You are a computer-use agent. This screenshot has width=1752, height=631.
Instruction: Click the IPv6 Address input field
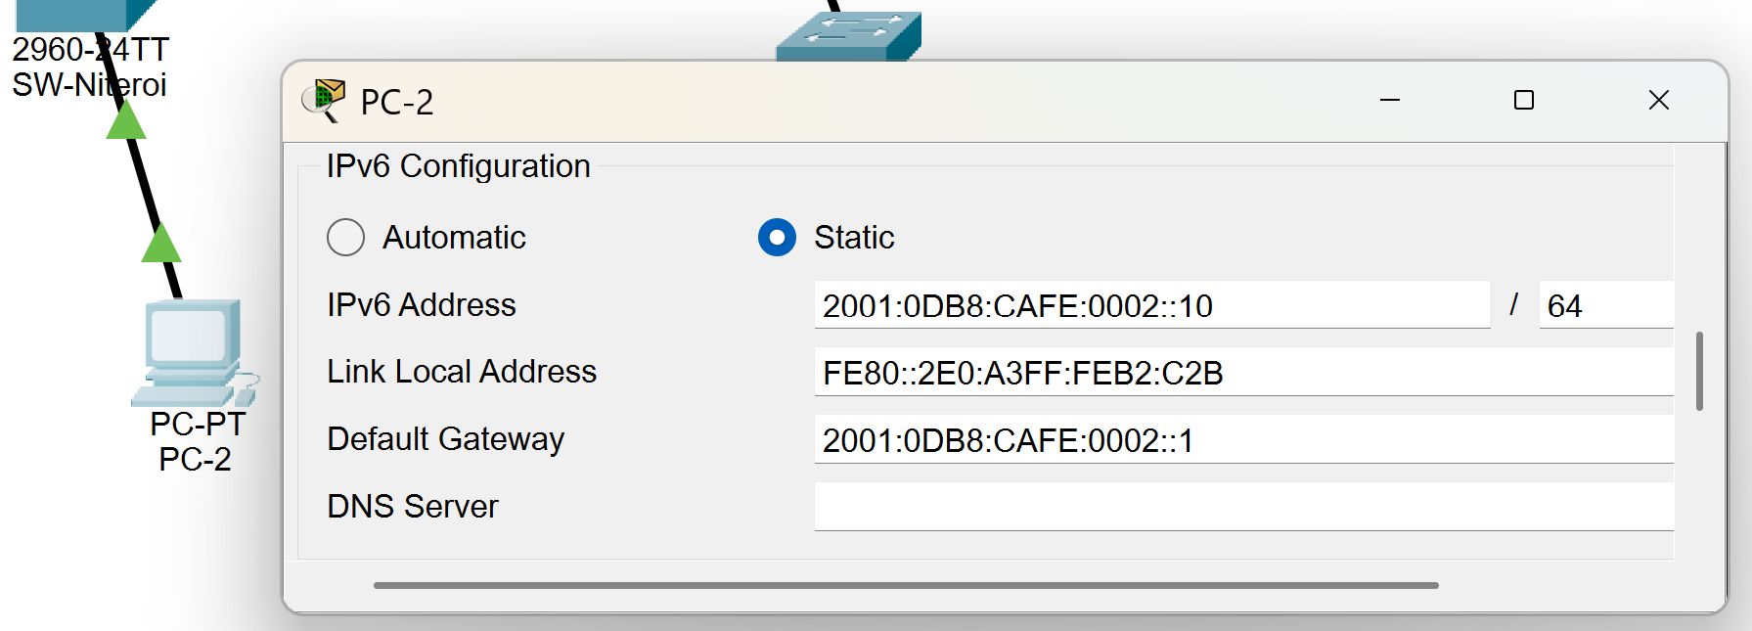1150,305
